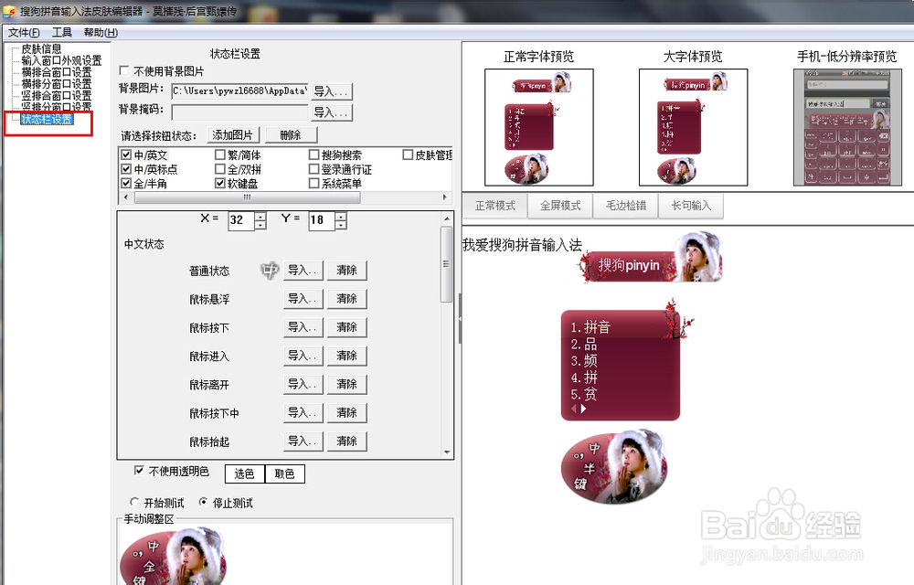This screenshot has width=914, height=585.
Task: Check the 皮肤管理 checkbox
Action: pos(408,155)
